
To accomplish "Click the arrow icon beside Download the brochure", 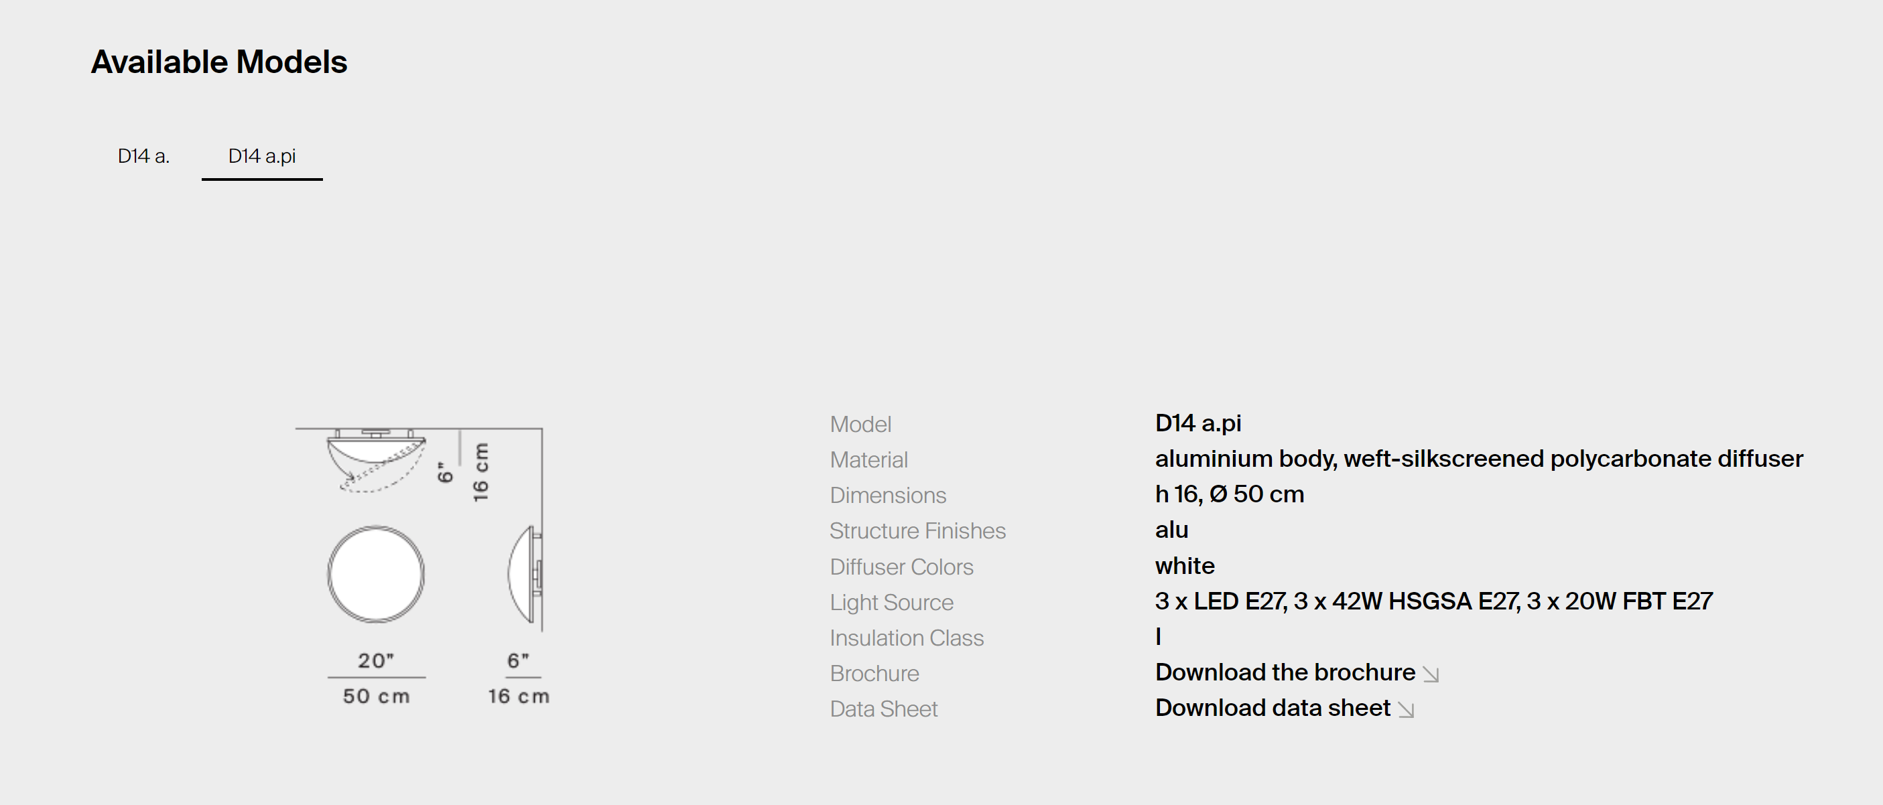I will coord(1431,674).
